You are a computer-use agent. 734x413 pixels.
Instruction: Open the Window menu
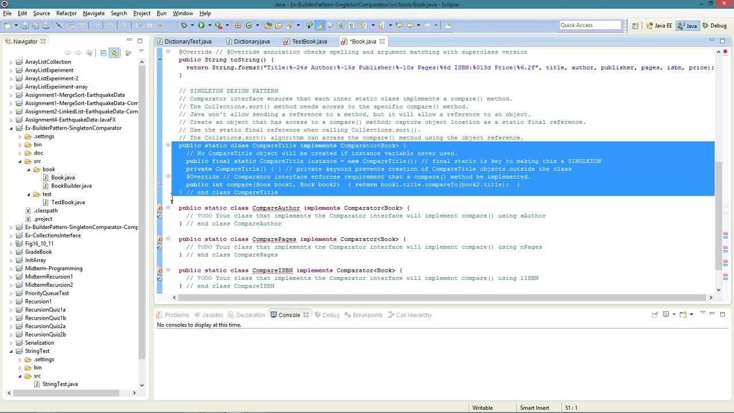[183, 13]
